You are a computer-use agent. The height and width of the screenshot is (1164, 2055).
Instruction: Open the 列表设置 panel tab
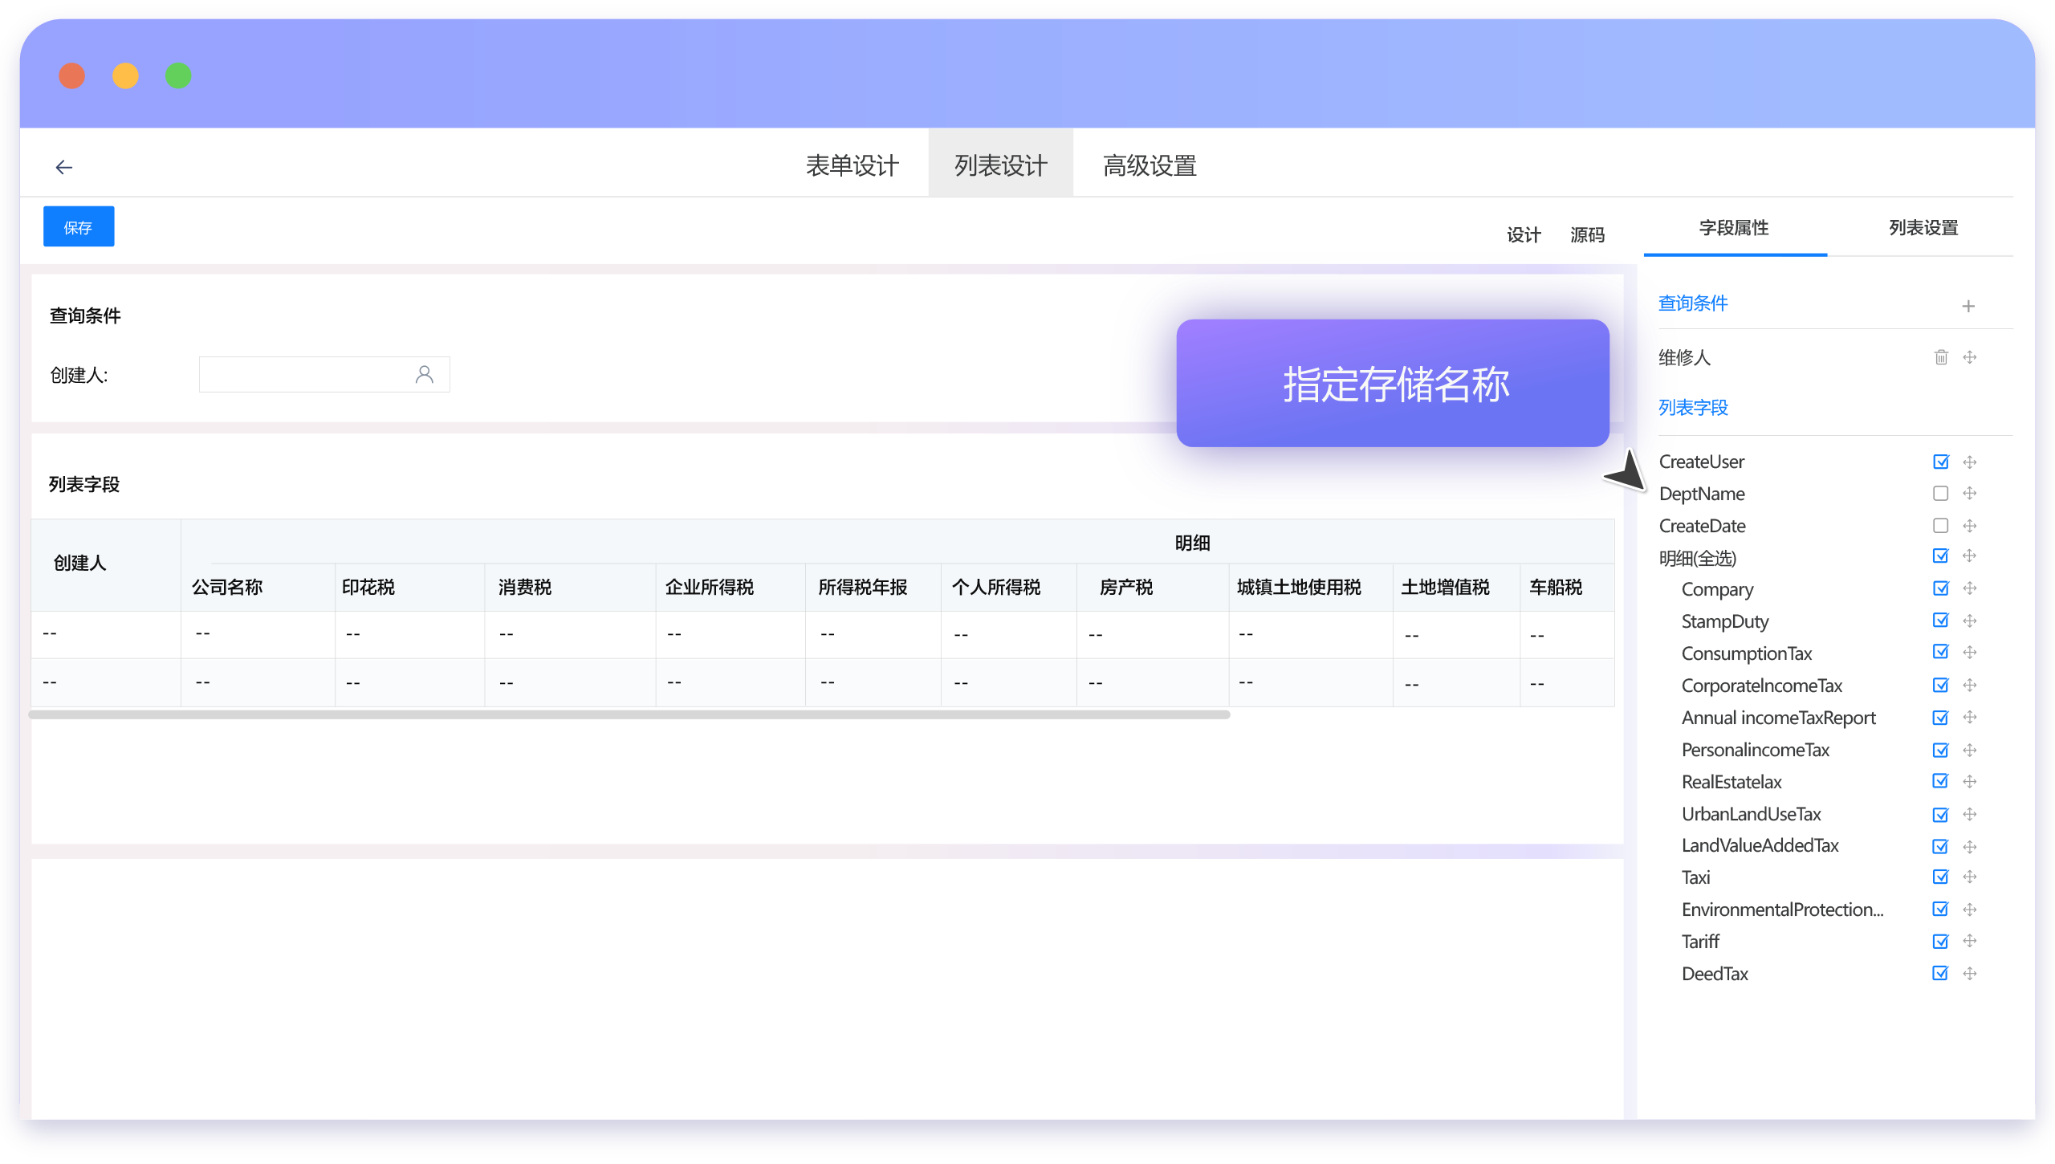pos(1923,228)
